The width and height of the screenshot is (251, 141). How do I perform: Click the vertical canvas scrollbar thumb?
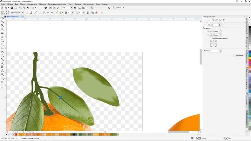[x=201, y=57]
